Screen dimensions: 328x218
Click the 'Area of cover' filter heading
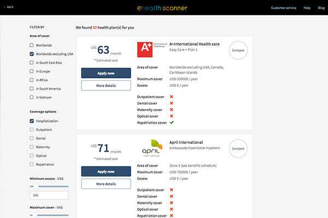[x=39, y=36]
